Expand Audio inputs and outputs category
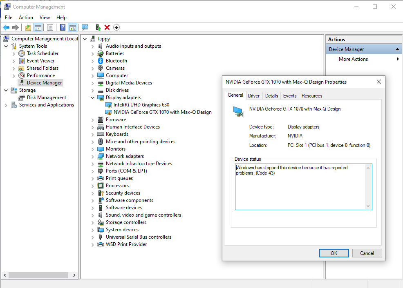403x288 pixels. tap(92, 47)
